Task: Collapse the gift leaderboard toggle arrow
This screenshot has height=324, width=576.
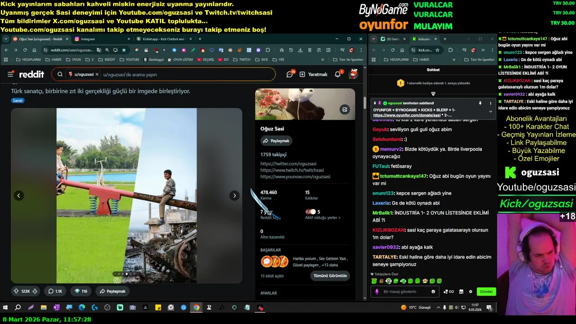Action: coord(433,94)
